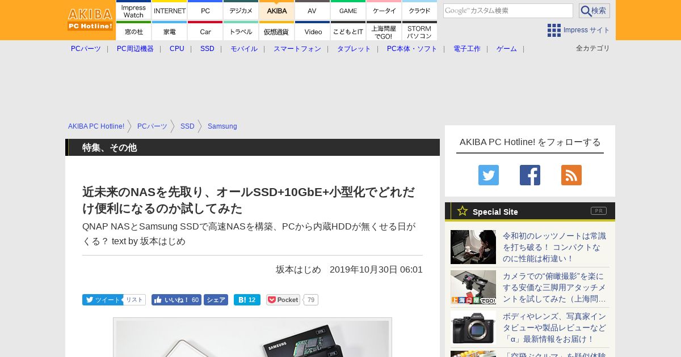Screen dimensions: 681x357
Task: Open the トラベル tab
Action: coord(241,31)
